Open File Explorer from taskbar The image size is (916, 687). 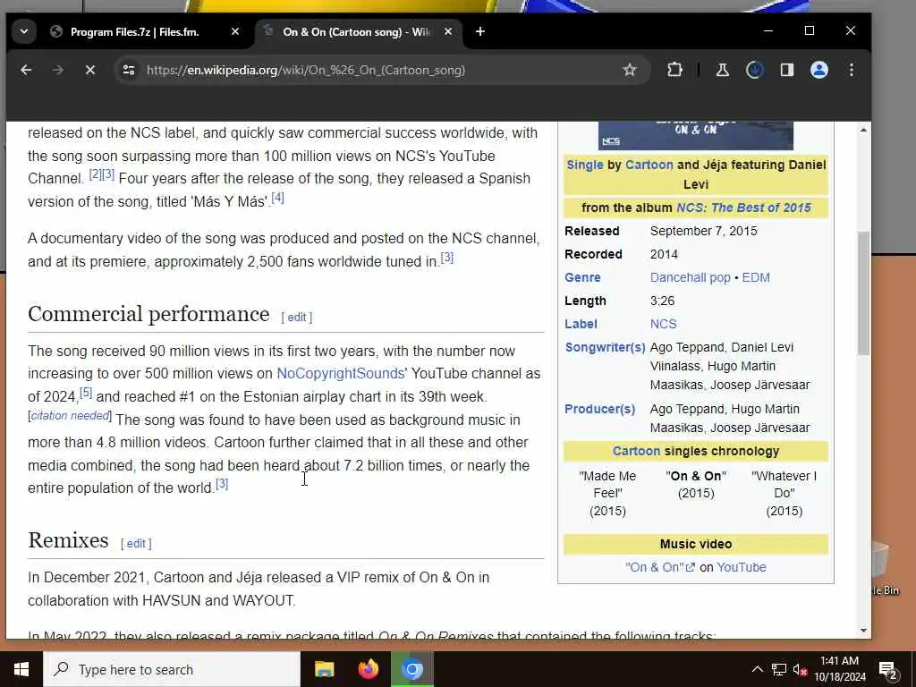[x=324, y=669]
